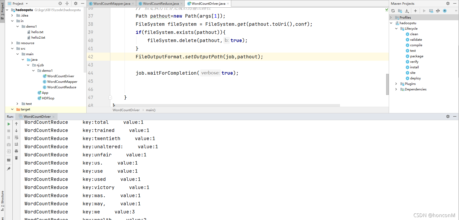Open Project panel settings gear
The width and height of the screenshot is (459, 220).
click(76, 3)
